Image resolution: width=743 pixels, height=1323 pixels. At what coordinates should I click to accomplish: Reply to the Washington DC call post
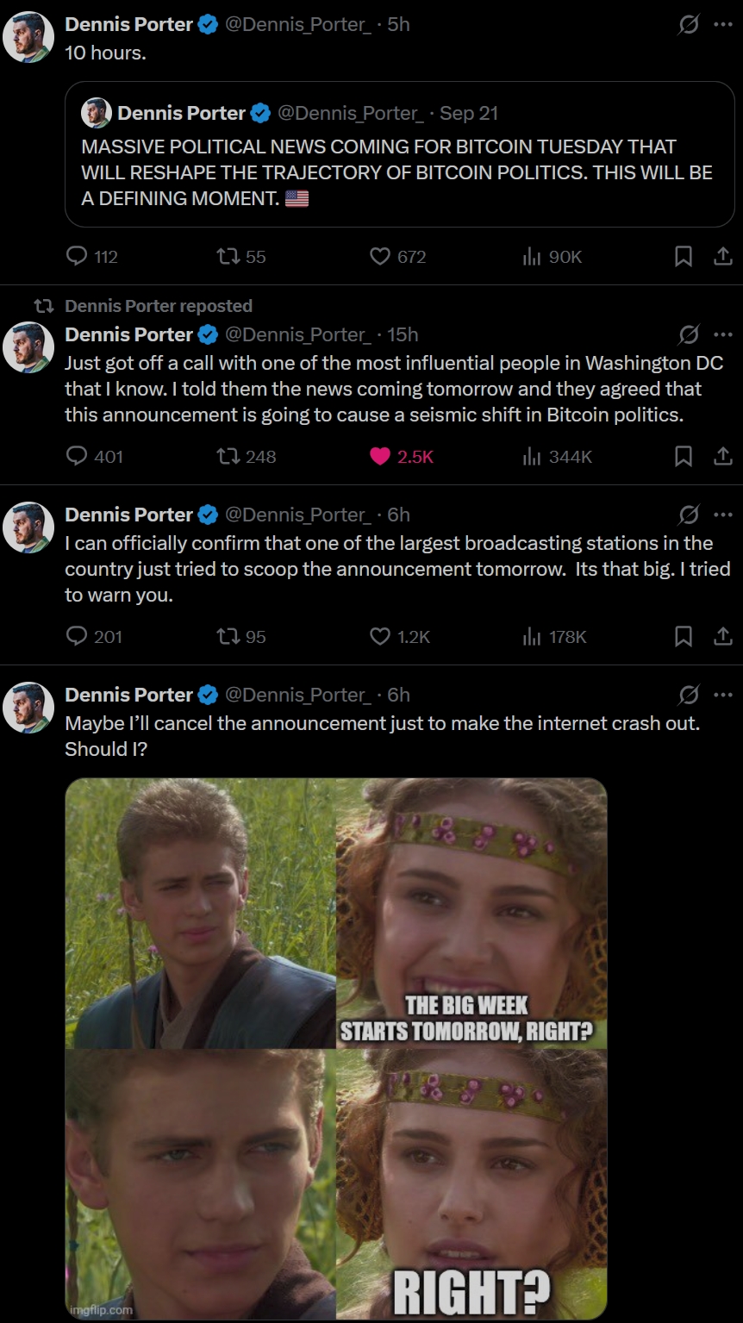coord(78,457)
